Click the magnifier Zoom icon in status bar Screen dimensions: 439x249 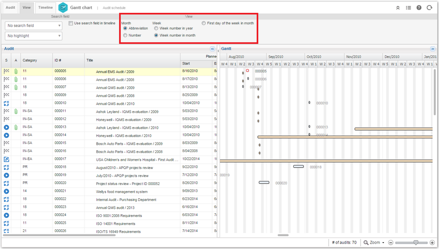(366, 243)
